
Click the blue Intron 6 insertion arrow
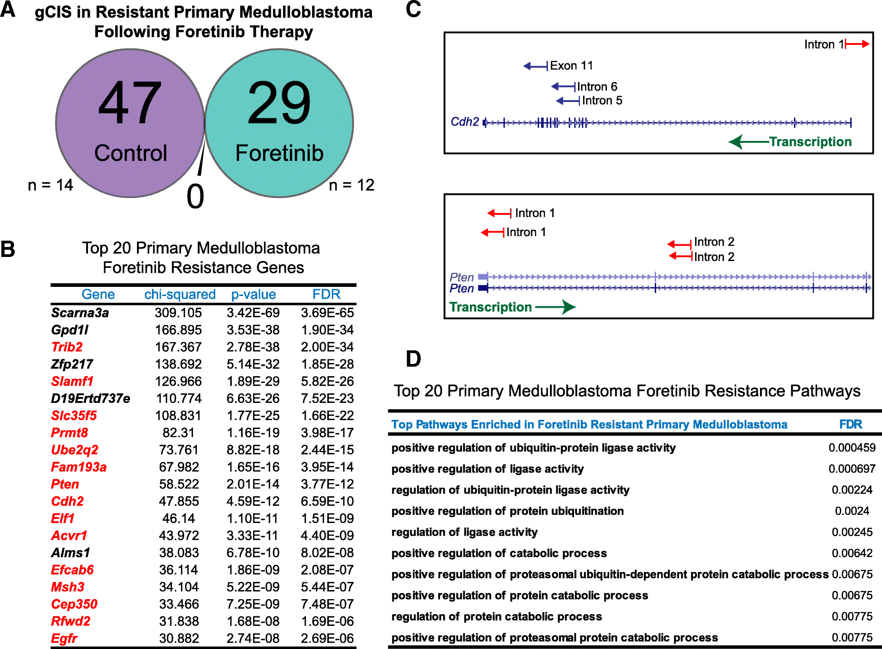tap(563, 86)
